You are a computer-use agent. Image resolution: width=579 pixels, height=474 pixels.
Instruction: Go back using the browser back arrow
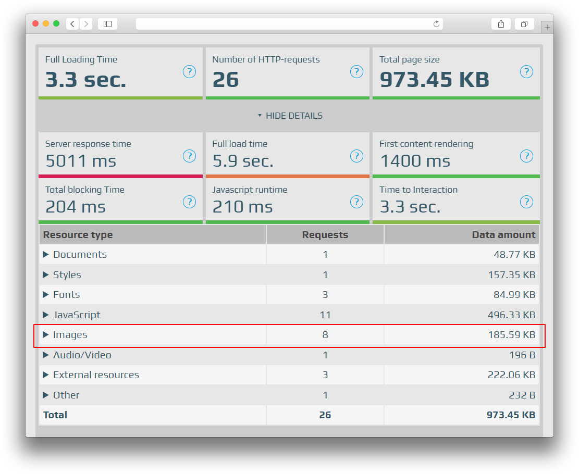pyautogui.click(x=72, y=24)
